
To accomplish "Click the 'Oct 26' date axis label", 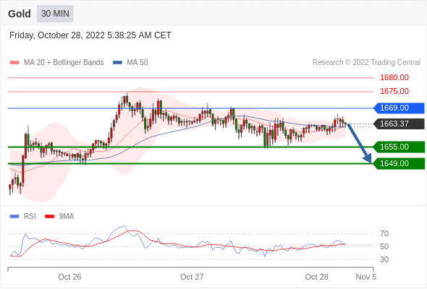I will coord(69,277).
